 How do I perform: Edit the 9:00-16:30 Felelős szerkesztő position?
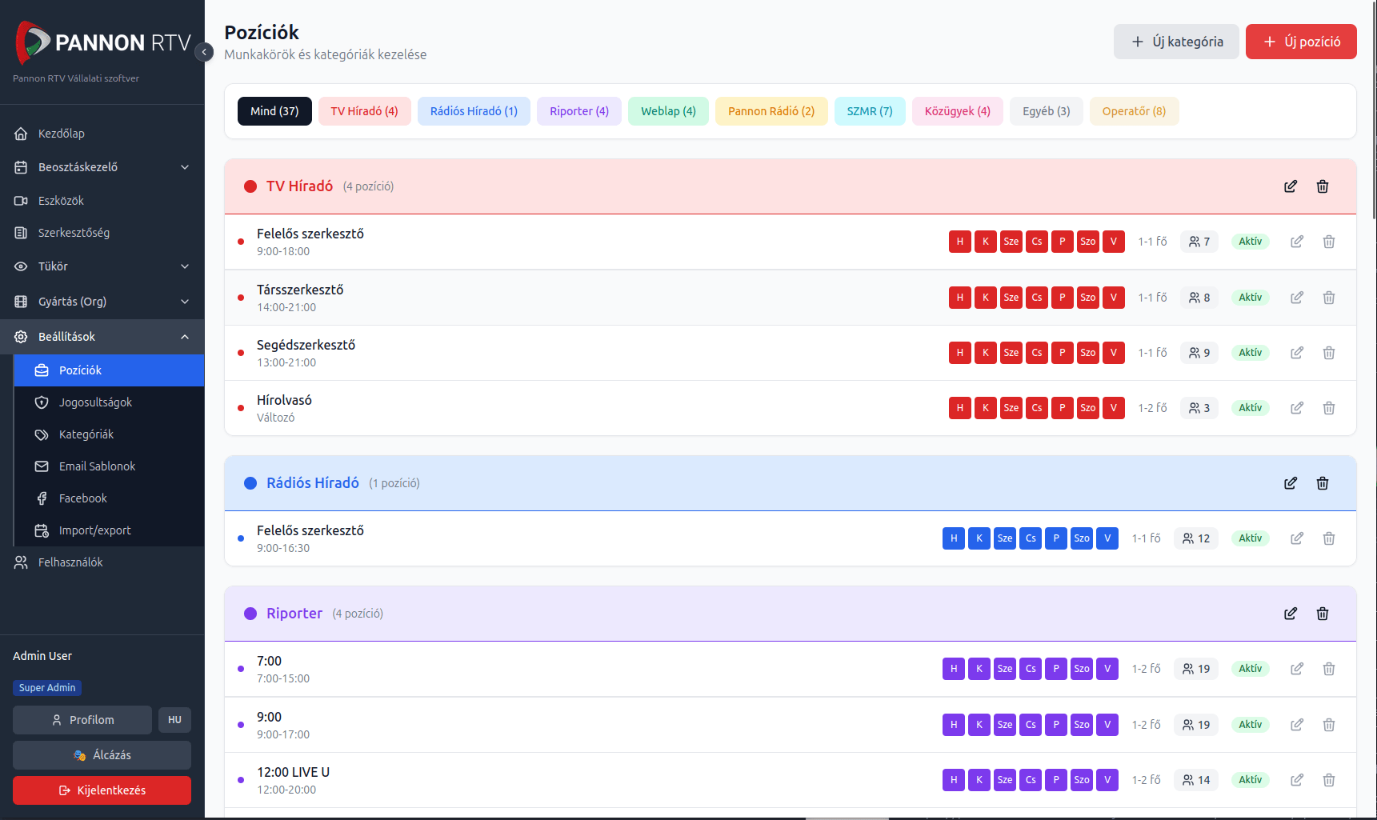click(1297, 538)
